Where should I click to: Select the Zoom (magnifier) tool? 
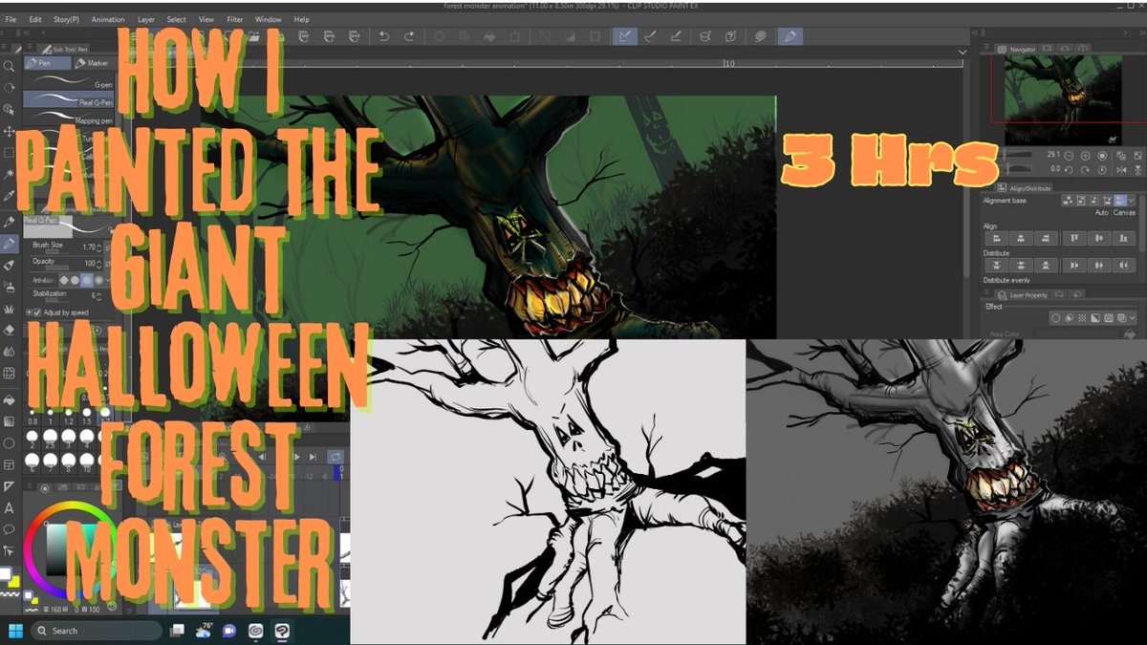tap(9, 66)
